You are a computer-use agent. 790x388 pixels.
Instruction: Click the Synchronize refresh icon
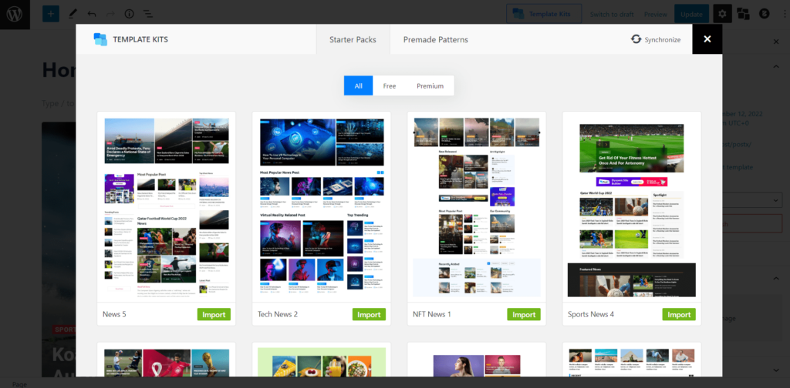[636, 39]
